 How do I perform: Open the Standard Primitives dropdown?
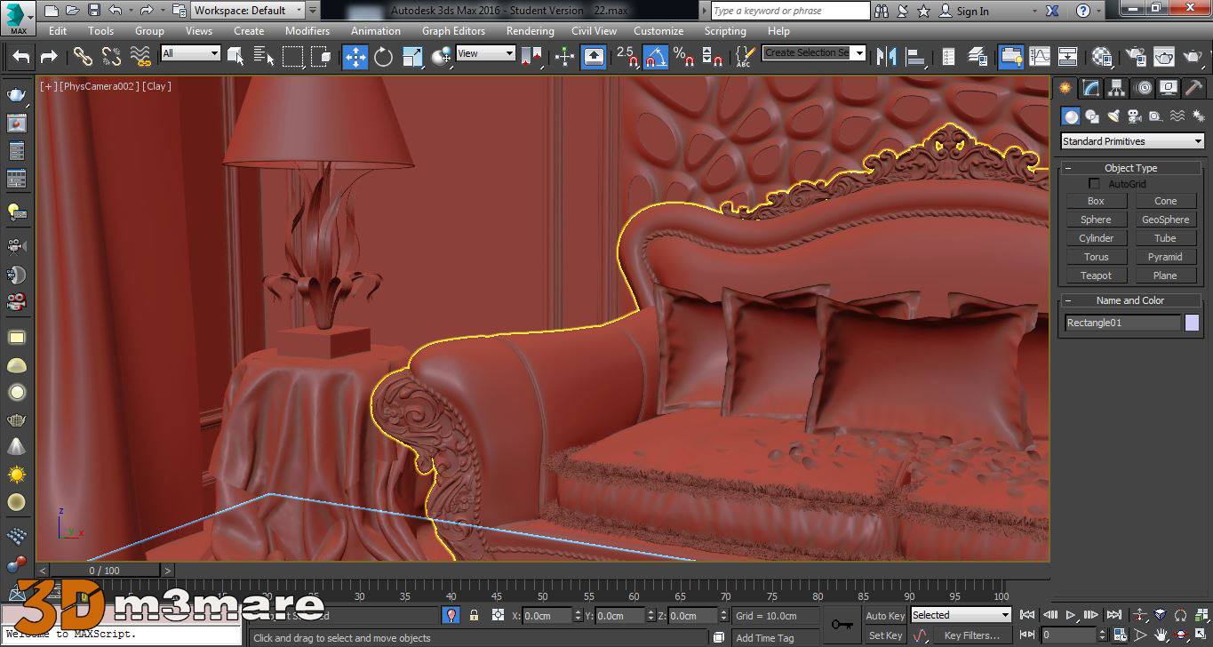1132,141
